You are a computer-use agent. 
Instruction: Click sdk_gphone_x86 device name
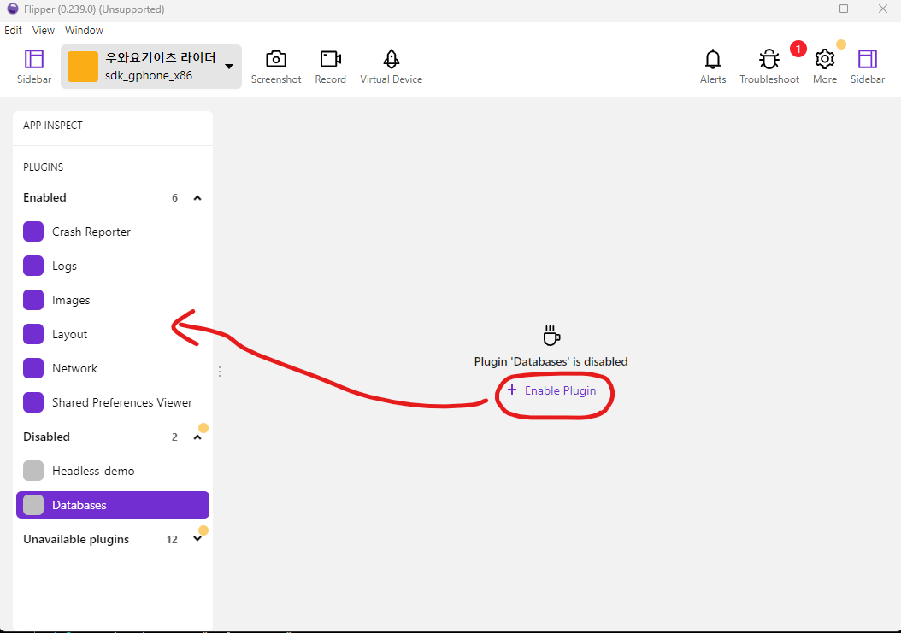148,75
